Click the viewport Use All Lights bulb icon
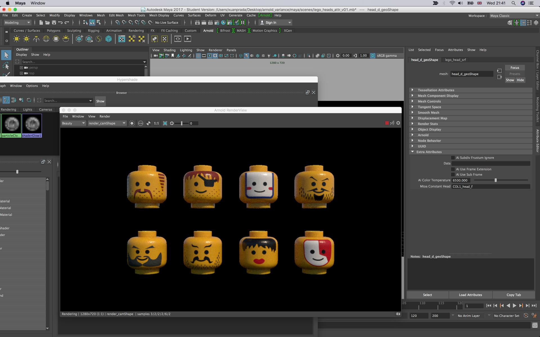Image resolution: width=540 pixels, height=337 pixels. click(269, 56)
